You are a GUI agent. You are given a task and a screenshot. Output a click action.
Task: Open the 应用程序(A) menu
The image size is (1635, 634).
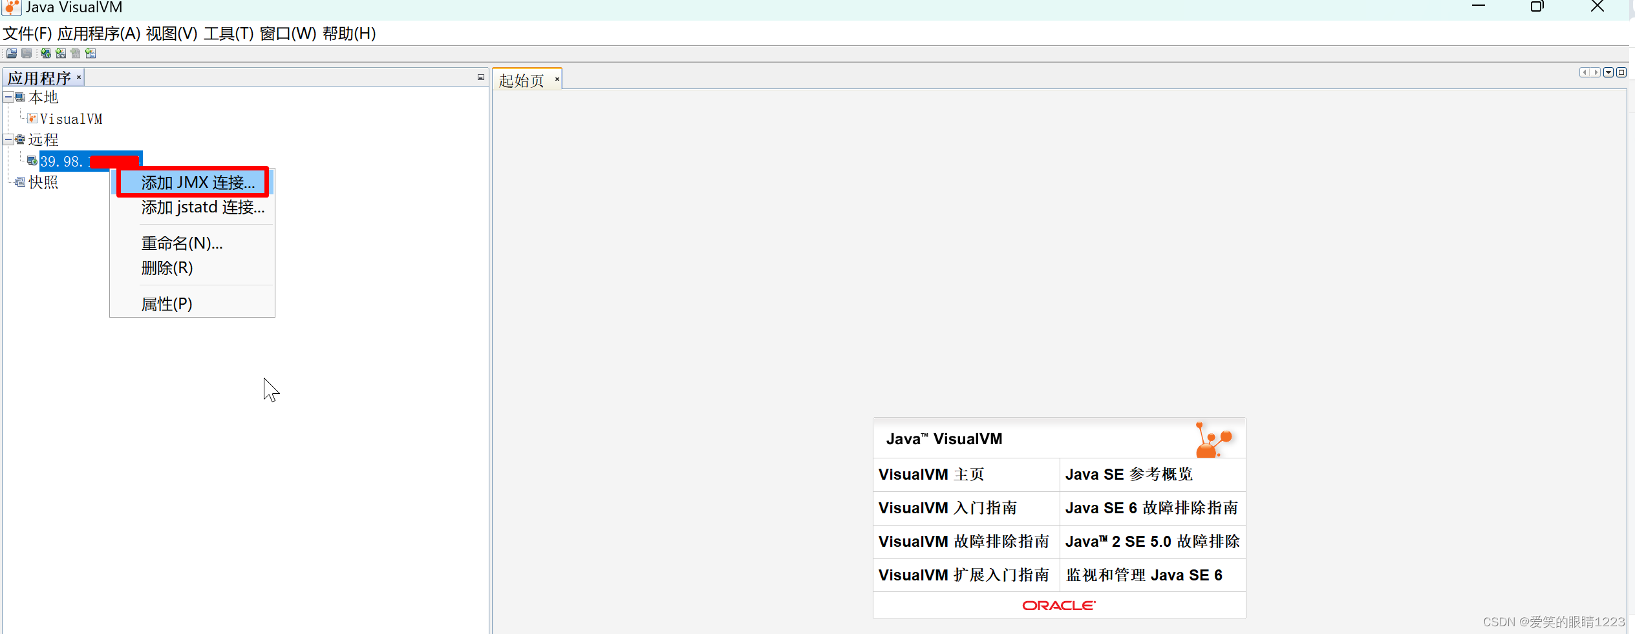(x=99, y=34)
